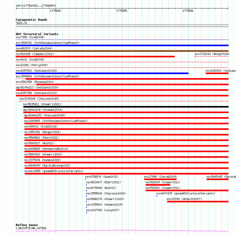Click nsv5835411 Almarri2020 label

[42, 104]
